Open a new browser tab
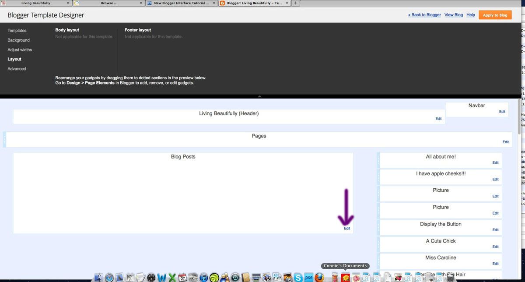 pos(295,3)
